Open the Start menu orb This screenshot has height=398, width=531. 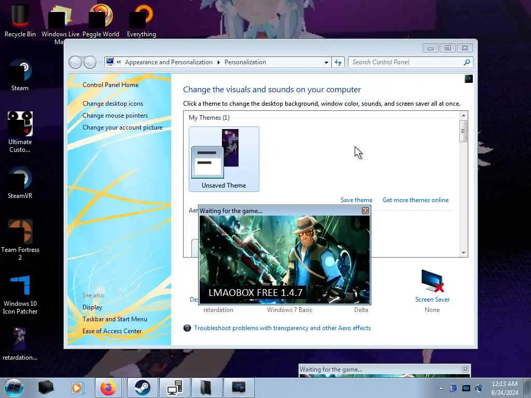[14, 388]
